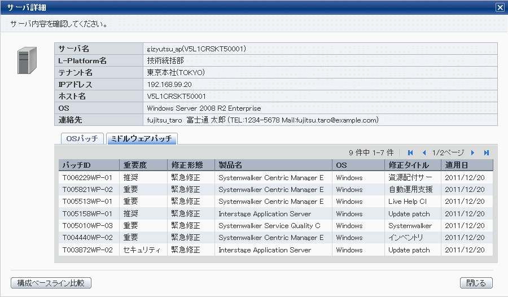Image resolution: width=508 pixels, height=297 pixels.
Task: Click the server tower icon
Action: pyautogui.click(x=27, y=60)
